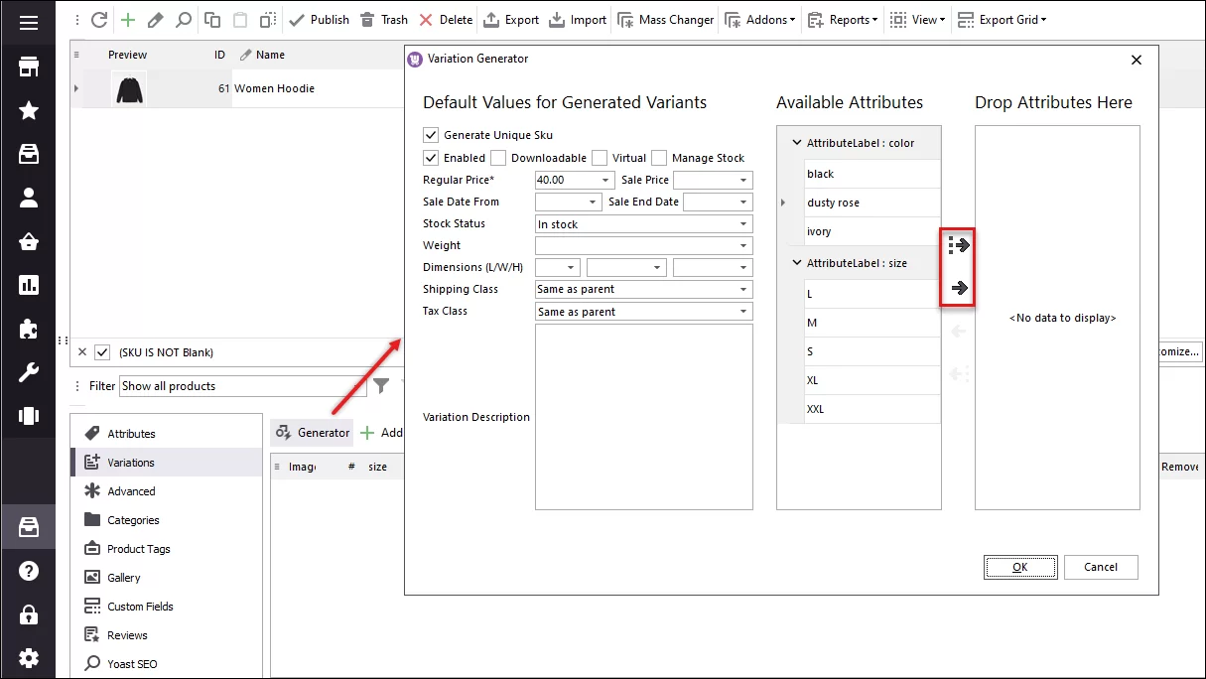Open the wrench tools icon in the sidebar

click(28, 372)
